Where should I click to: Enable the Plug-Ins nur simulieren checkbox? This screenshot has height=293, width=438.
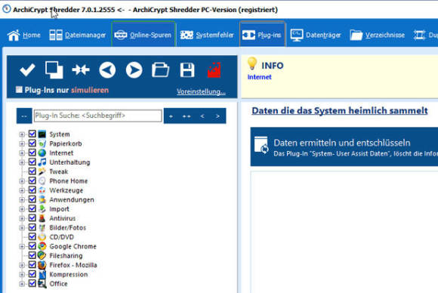click(x=19, y=90)
